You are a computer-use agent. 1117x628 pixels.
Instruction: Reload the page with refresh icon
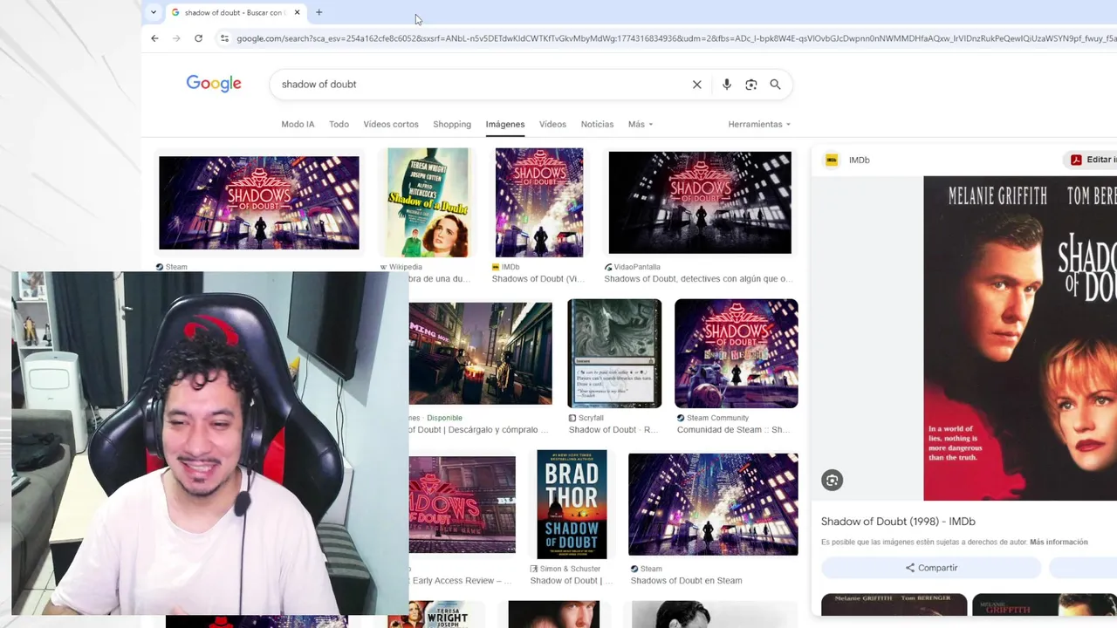pyautogui.click(x=198, y=38)
